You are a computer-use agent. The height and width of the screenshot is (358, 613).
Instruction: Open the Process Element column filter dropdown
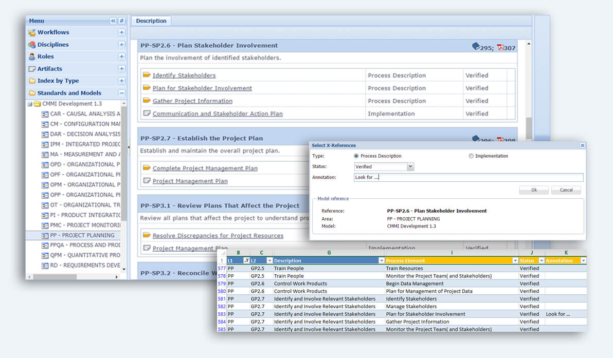click(515, 260)
